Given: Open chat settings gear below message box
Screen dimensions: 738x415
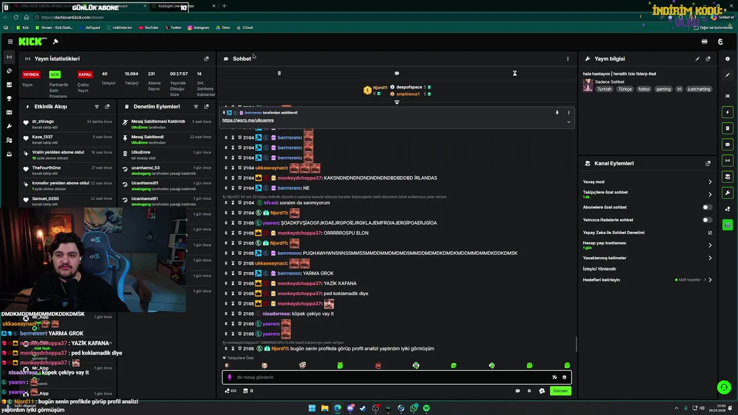Looking at the screenshot, I should (529, 391).
